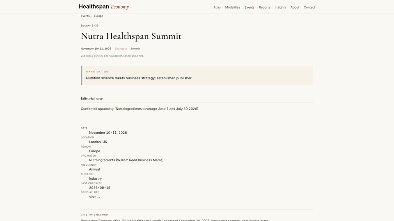Viewport: 394px width, 221px height.
Task: Open the Contact page link
Action: pyautogui.click(x=309, y=7)
